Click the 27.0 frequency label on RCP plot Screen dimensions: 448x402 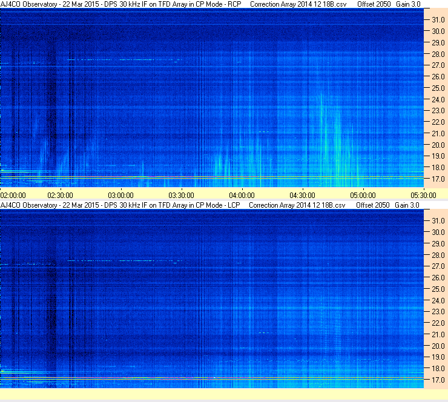[x=438, y=65]
